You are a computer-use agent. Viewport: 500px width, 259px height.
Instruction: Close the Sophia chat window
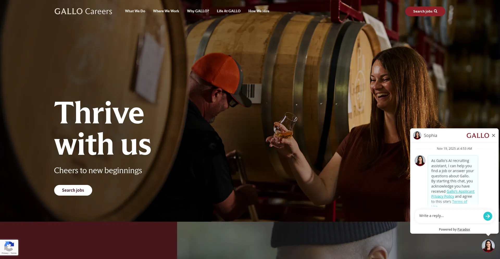point(493,135)
